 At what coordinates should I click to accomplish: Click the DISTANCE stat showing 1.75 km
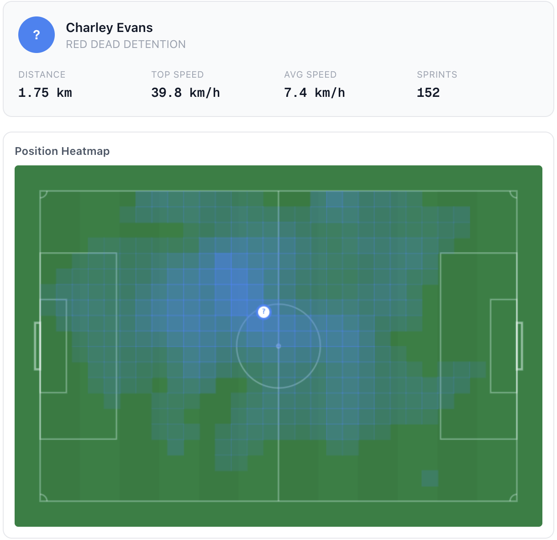tap(45, 92)
